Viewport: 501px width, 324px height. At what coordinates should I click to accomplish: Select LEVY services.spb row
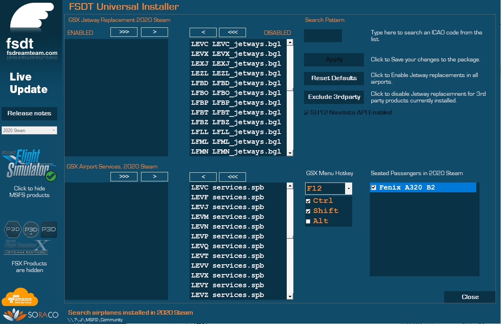pyautogui.click(x=238, y=285)
